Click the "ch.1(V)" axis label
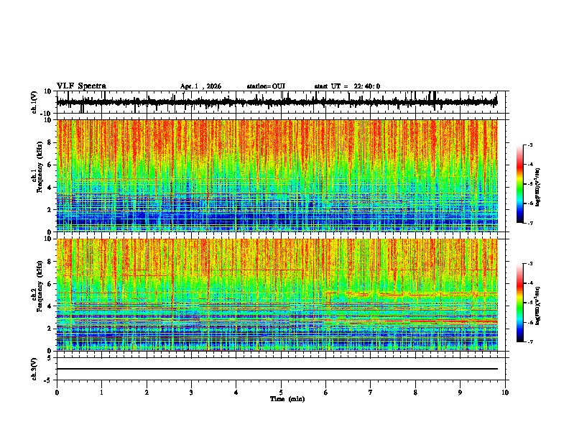569x440 pixels. [x=35, y=102]
